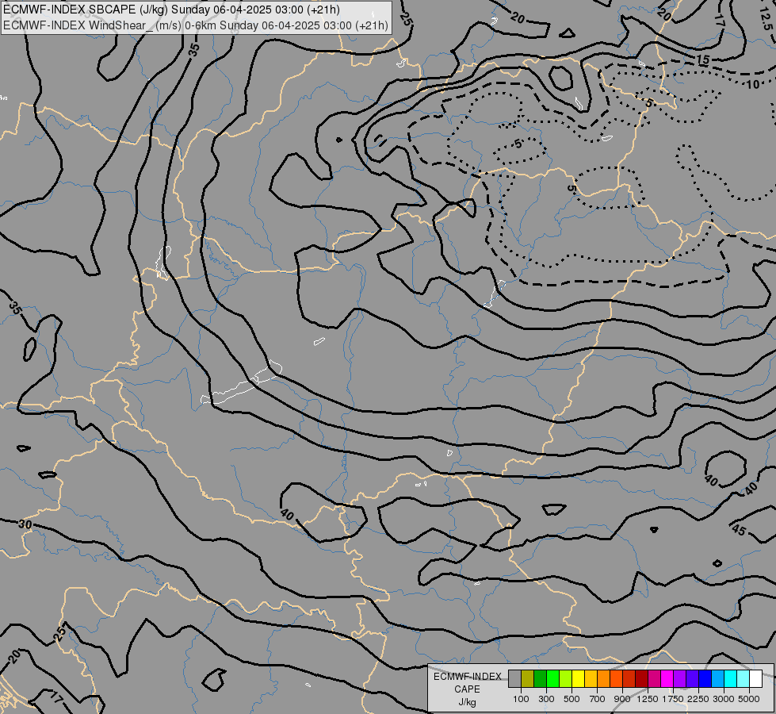Select the brick red legend swatch
The height and width of the screenshot is (714, 776).
[629, 678]
